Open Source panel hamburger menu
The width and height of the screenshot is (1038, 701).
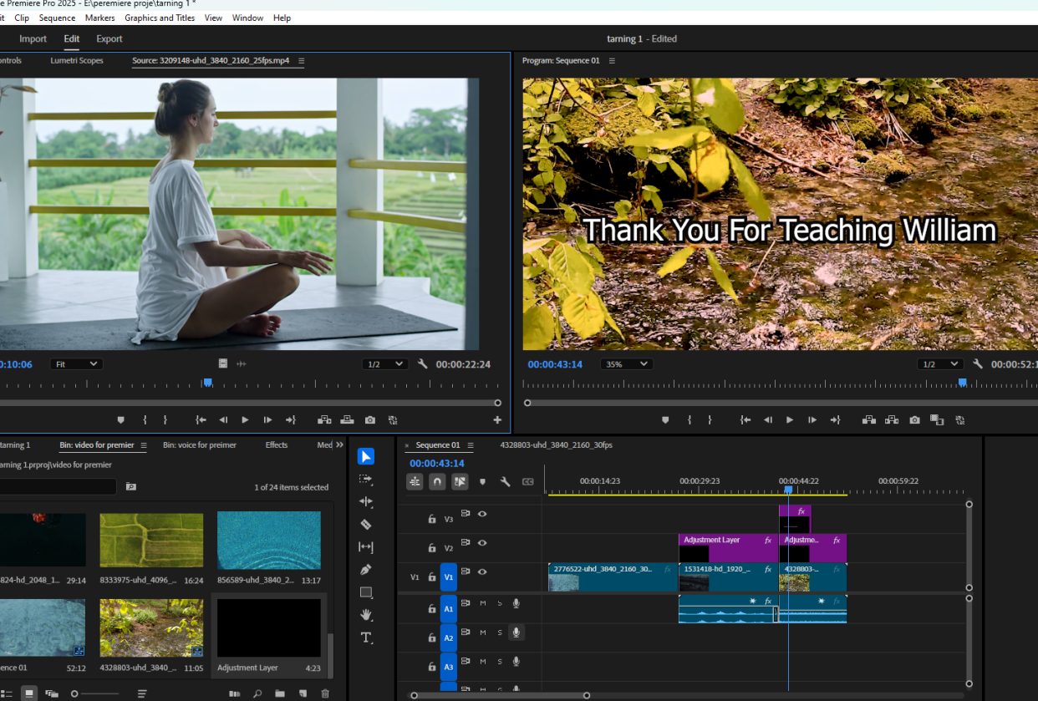pos(301,61)
